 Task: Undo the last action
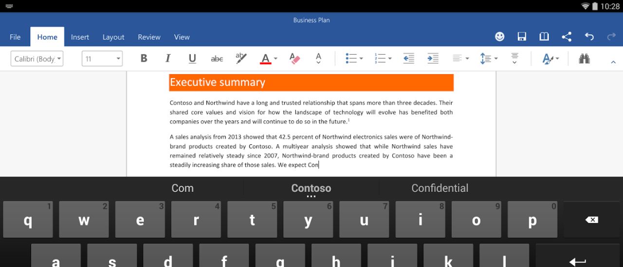(x=589, y=37)
